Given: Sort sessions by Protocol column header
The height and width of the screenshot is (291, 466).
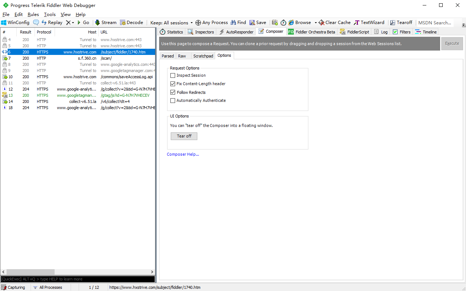Looking at the screenshot, I should click(x=44, y=32).
